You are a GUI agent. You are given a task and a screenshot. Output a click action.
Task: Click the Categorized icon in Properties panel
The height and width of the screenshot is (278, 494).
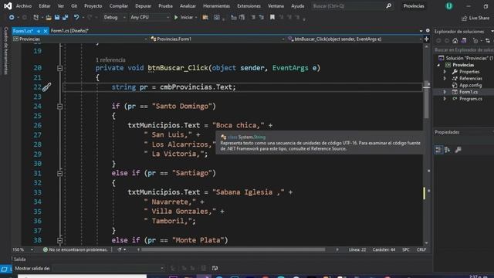click(x=438, y=150)
